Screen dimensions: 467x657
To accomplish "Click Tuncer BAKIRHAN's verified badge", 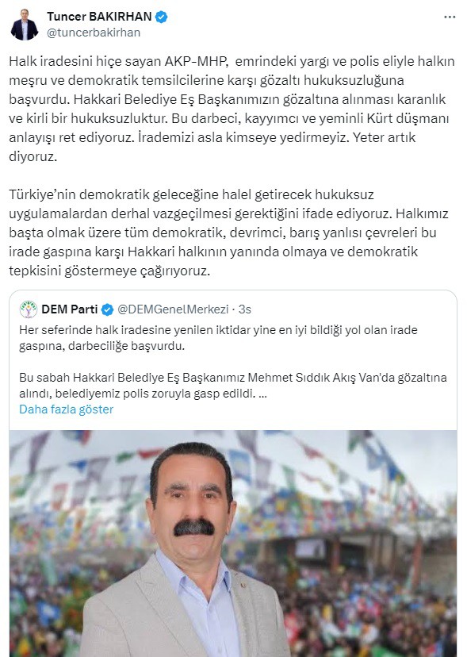I will [x=162, y=17].
